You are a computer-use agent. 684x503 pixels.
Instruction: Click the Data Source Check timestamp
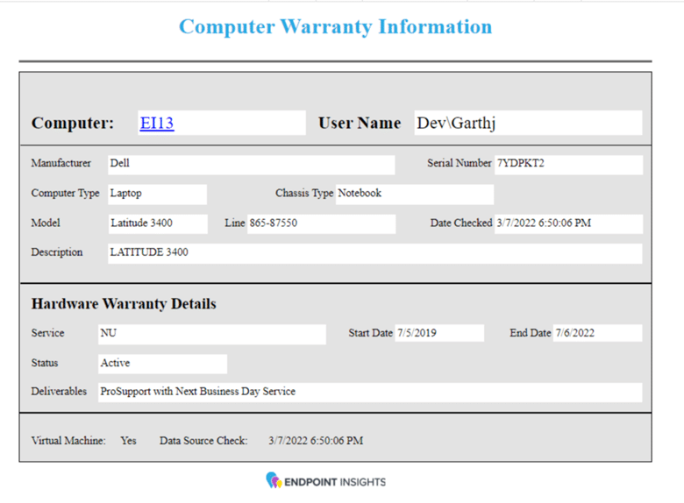tap(315, 441)
